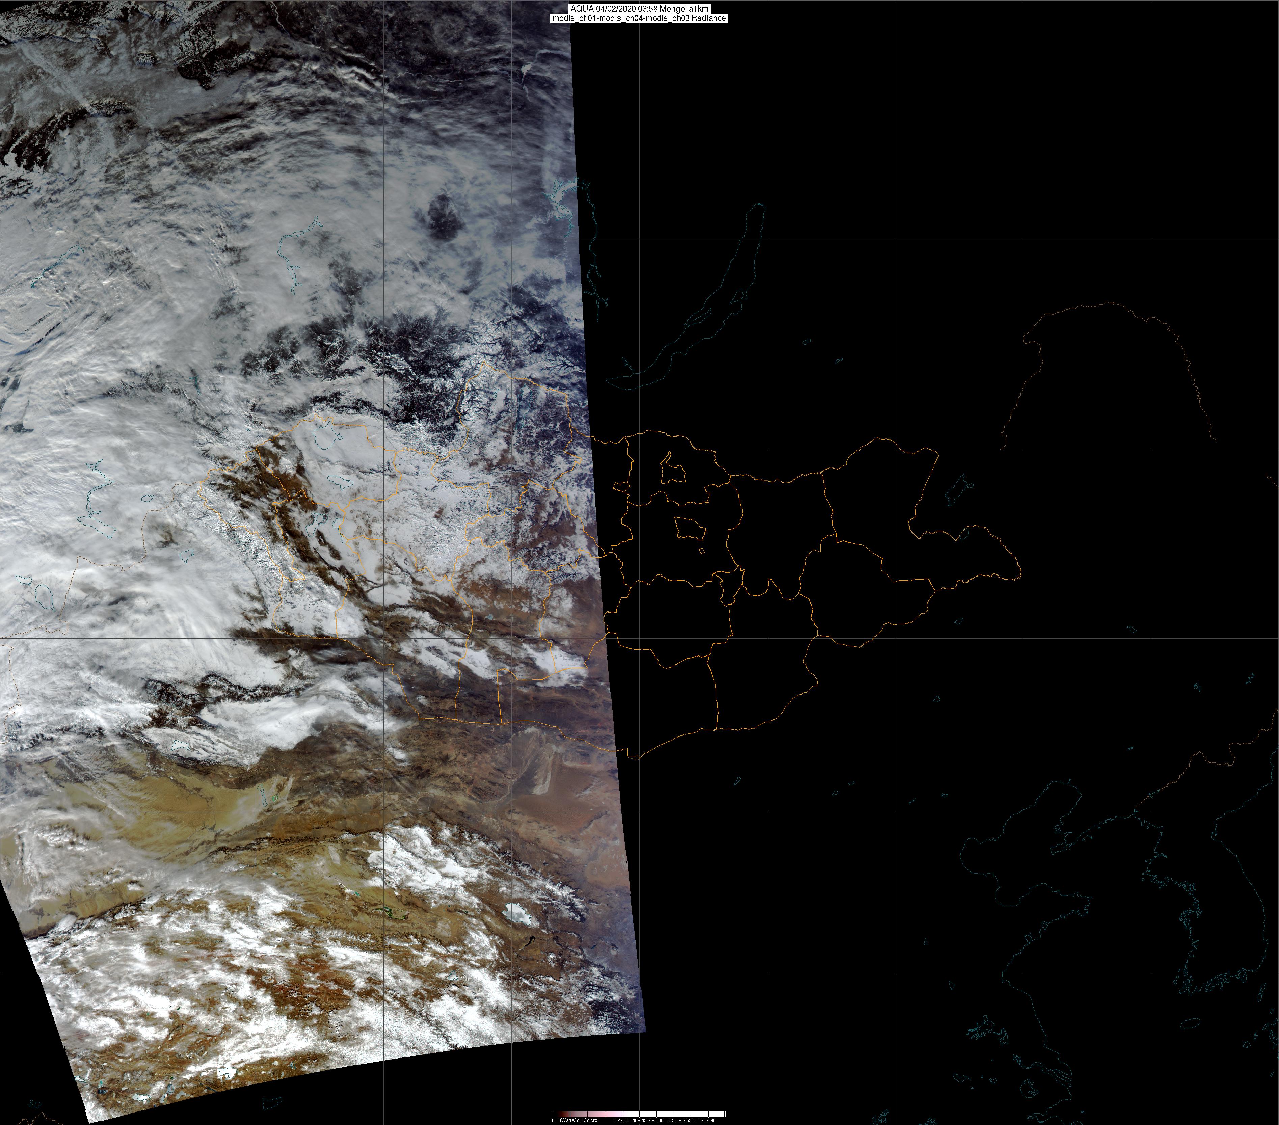The height and width of the screenshot is (1125, 1279).
Task: Click the 409.42 value on the color scale
Action: (x=639, y=1121)
